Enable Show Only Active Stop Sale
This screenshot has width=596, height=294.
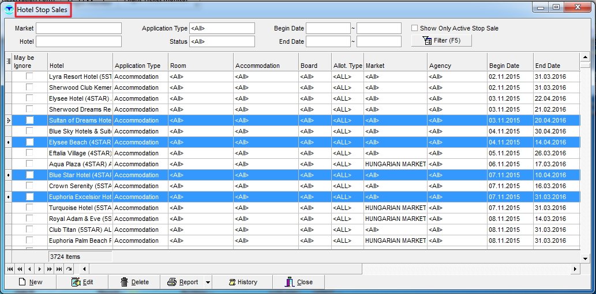point(415,28)
